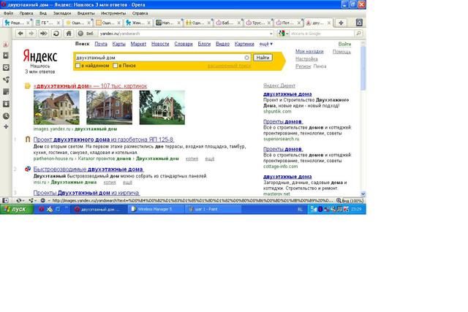This screenshot has width=468, height=312.
Task: Click the parthenon-house result favicon
Action: 28,140
